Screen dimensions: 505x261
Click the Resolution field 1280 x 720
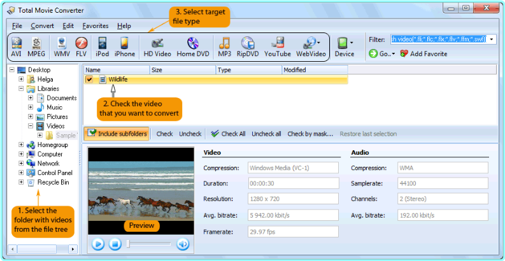pos(293,199)
